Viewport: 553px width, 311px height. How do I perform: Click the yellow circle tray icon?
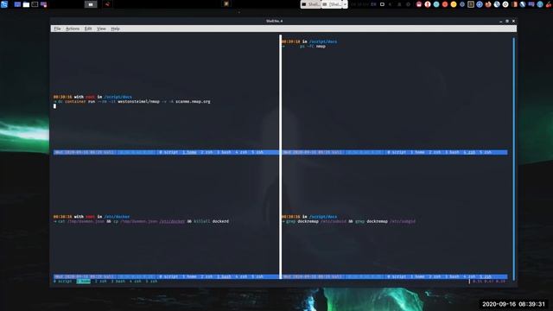454,4
